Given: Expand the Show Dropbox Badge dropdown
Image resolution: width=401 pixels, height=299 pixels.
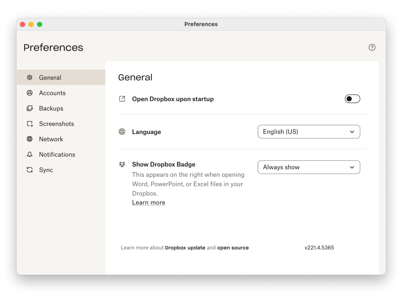Looking at the screenshot, I should click(x=308, y=167).
